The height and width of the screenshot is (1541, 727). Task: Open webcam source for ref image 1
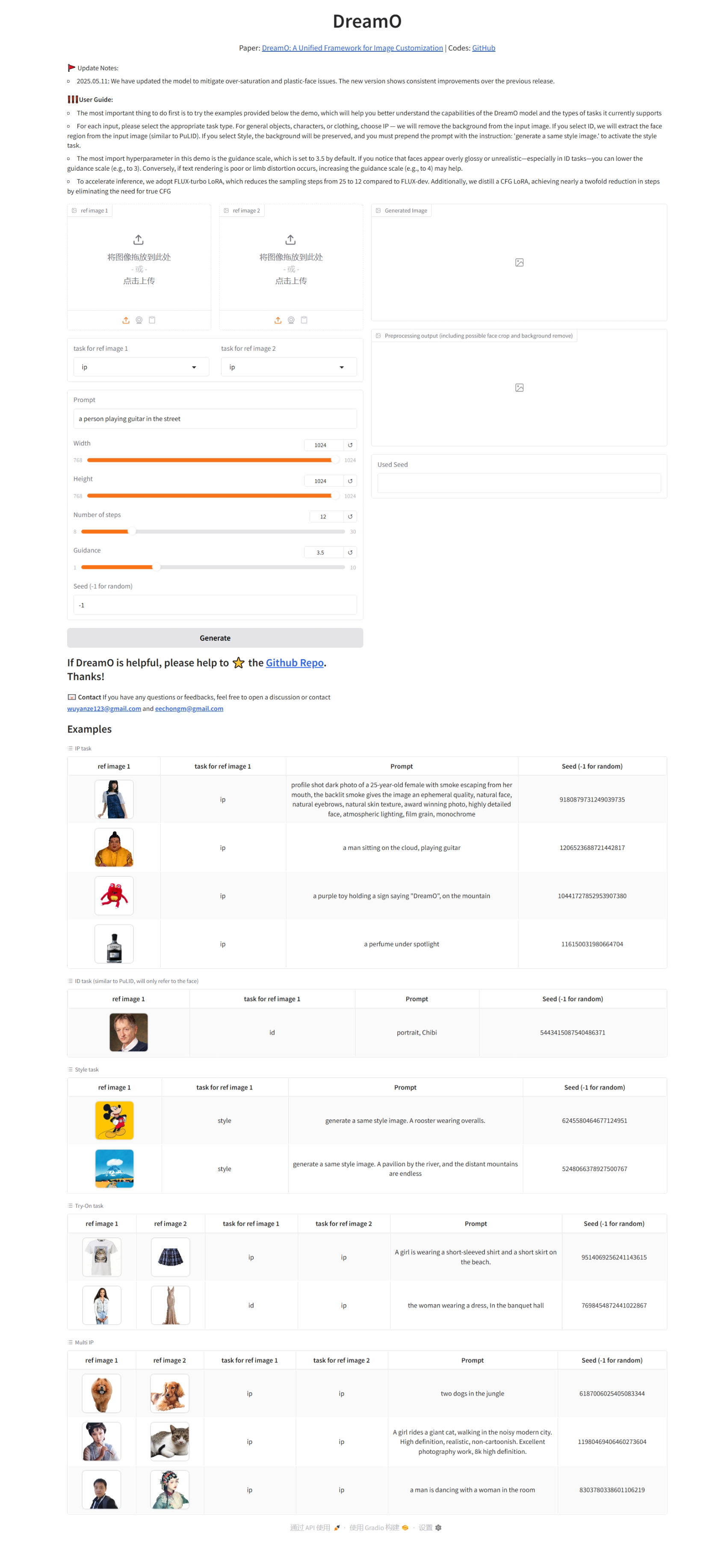139,320
